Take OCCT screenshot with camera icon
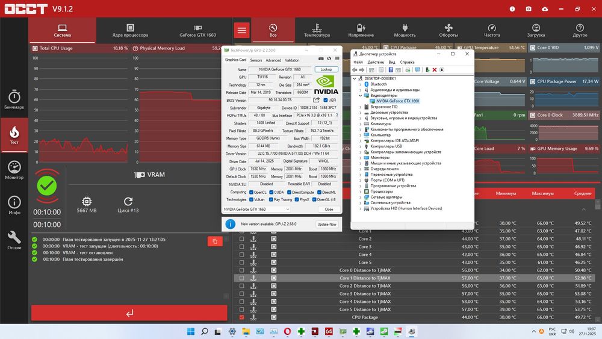The image size is (602, 339). tap(529, 9)
